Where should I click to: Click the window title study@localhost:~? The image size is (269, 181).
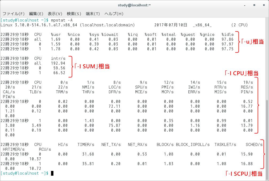click(134, 5)
